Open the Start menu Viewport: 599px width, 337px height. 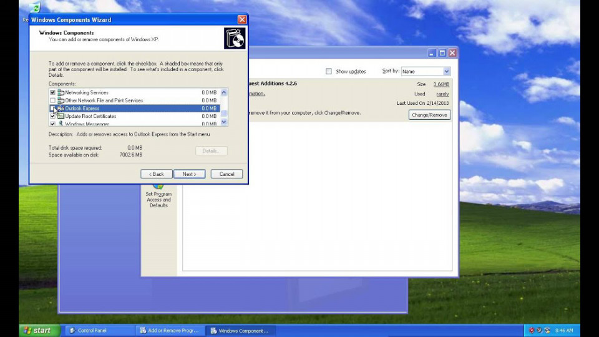(39, 331)
